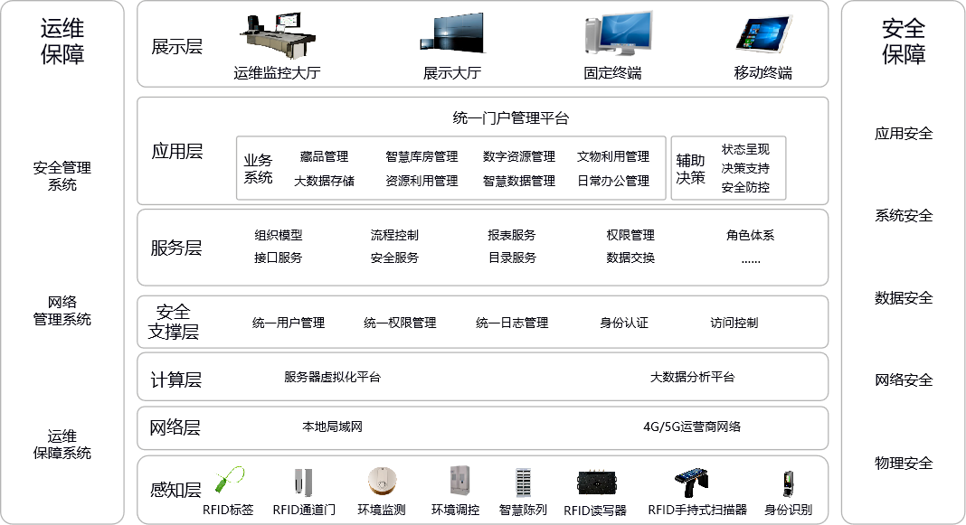Click 统一用户管理 label
This screenshot has width=966, height=525.
click(x=289, y=323)
